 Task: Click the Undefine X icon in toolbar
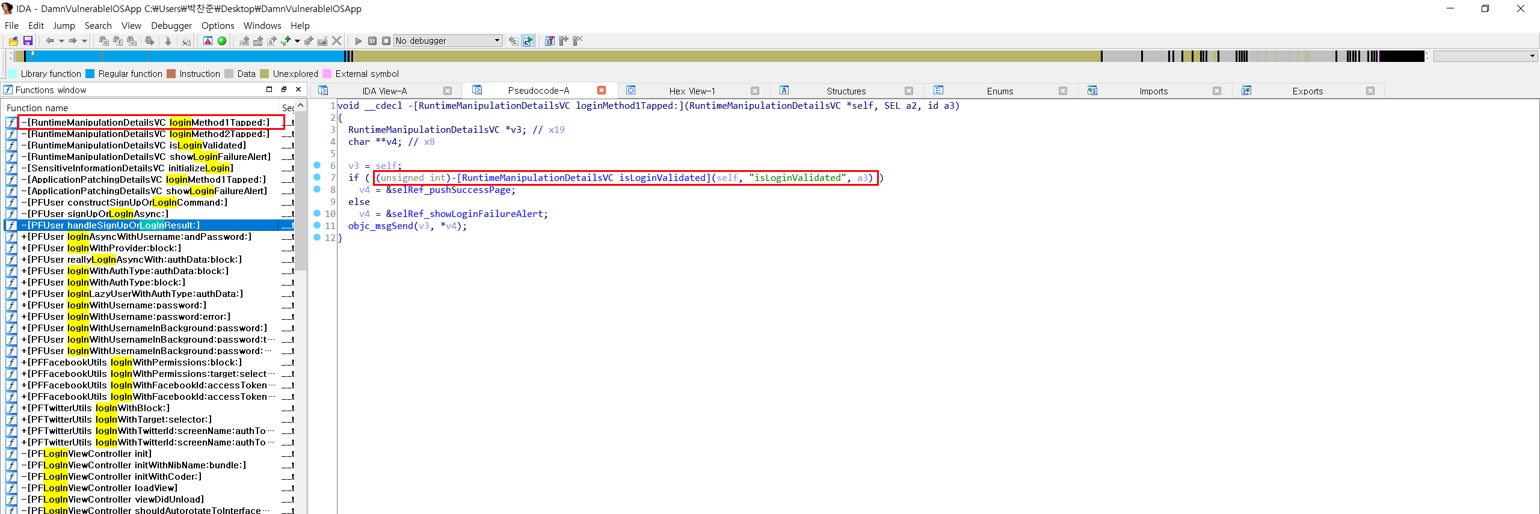(337, 41)
